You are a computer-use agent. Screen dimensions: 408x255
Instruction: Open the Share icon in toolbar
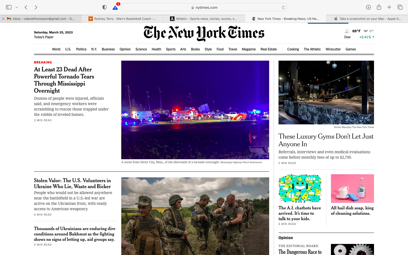[379, 7]
